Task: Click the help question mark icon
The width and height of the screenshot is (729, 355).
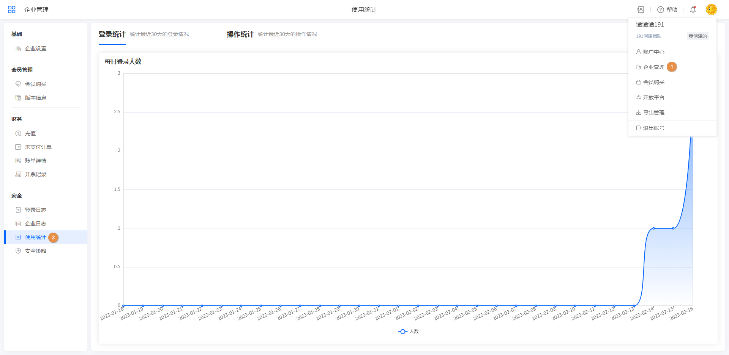Action: tap(661, 10)
